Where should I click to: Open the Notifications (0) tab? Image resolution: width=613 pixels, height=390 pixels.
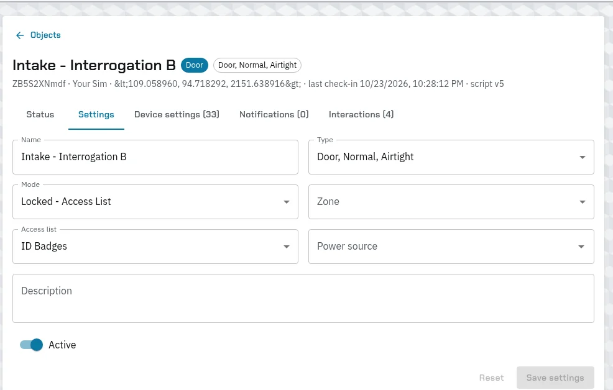click(x=274, y=114)
